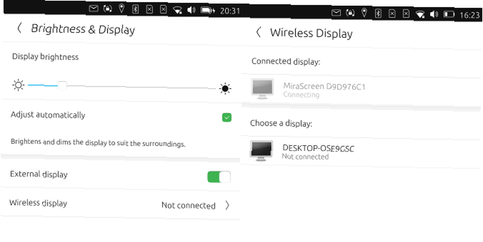Click the Display brightness slider handle

pos(62,85)
